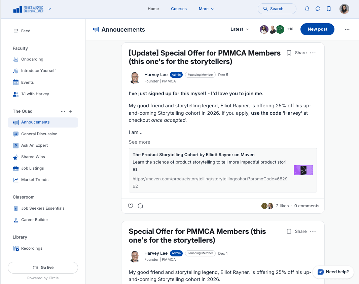The image size is (359, 284).
Task: Open the notifications bell
Action: [307, 9]
